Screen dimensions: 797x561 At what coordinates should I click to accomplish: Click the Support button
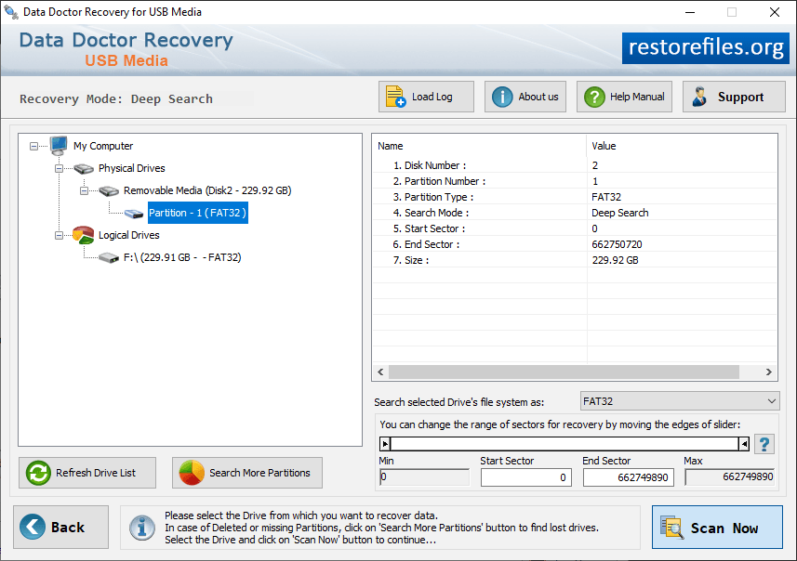[734, 97]
